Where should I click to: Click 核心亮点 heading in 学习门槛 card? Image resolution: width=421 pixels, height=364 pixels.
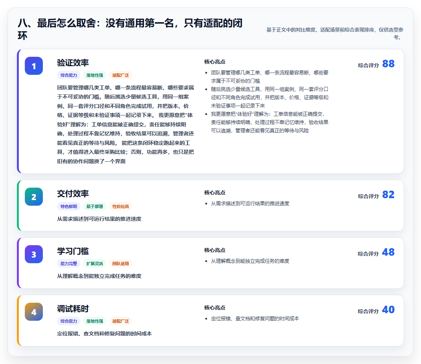pos(215,250)
